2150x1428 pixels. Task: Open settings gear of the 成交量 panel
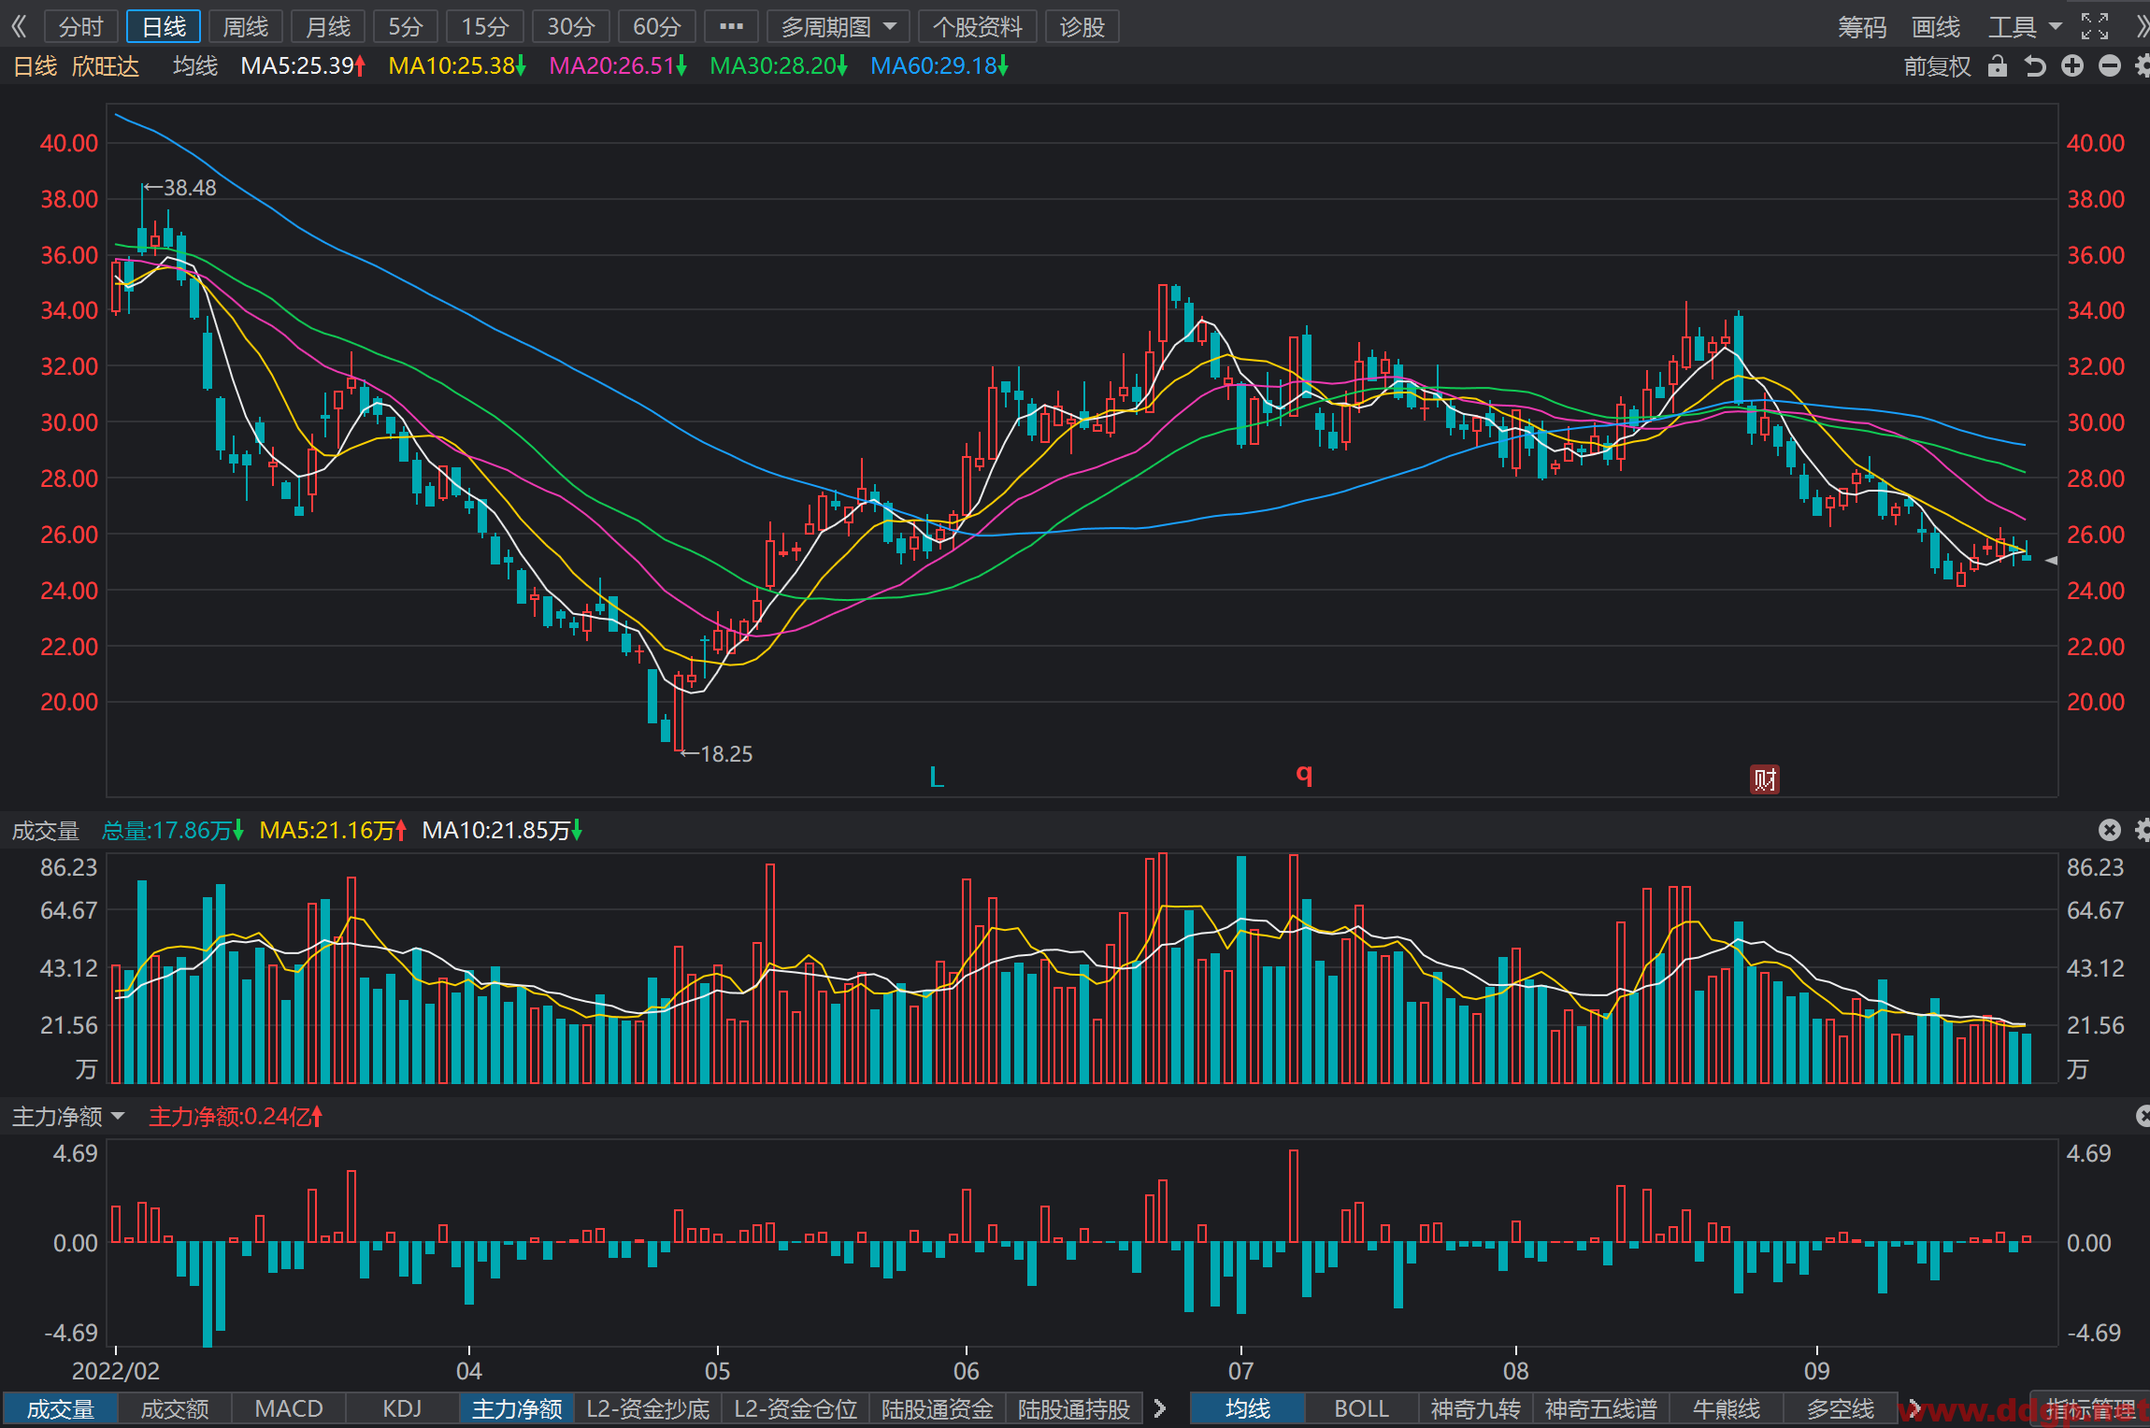click(2143, 830)
